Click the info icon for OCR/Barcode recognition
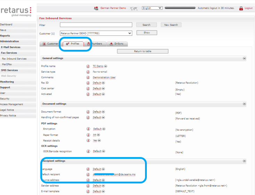Screen dimensions: 255x195 tap(88, 152)
